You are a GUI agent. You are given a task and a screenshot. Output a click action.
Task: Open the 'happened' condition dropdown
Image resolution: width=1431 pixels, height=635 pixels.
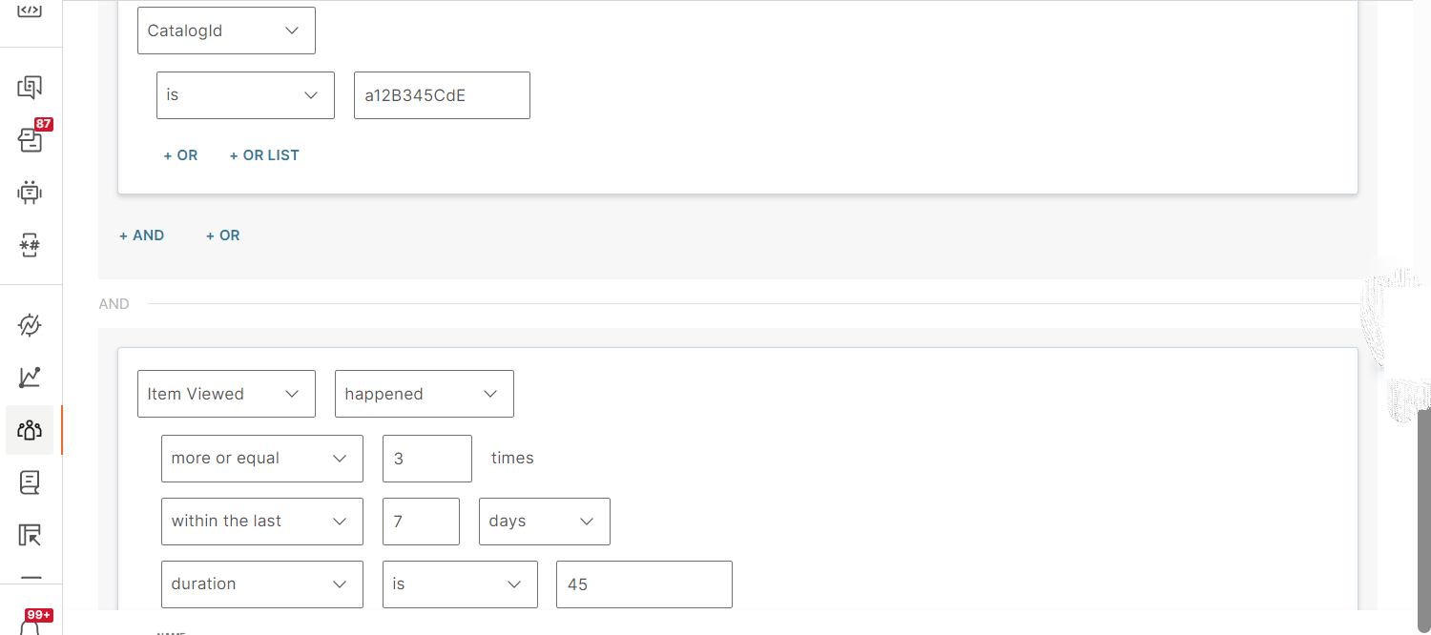(x=424, y=394)
